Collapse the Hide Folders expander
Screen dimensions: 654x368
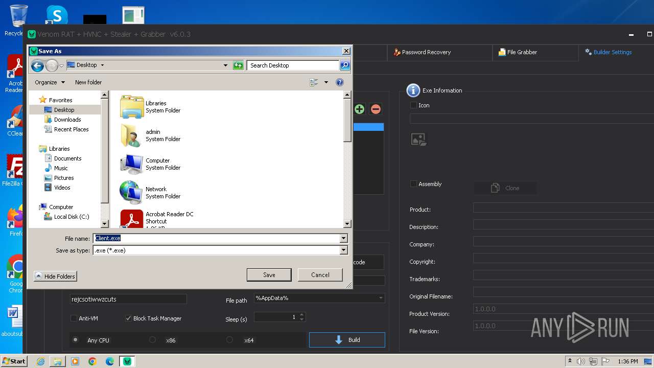pyautogui.click(x=55, y=277)
